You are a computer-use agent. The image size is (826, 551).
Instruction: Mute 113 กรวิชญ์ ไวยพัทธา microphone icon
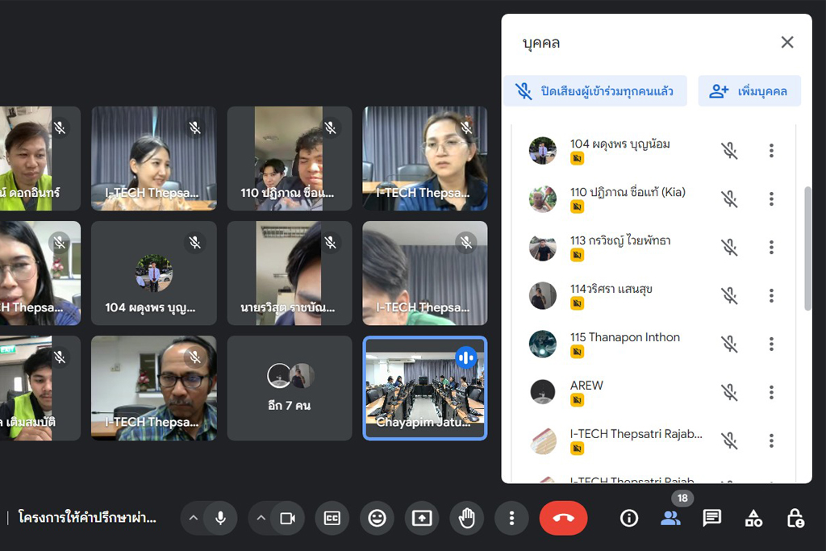tap(729, 248)
